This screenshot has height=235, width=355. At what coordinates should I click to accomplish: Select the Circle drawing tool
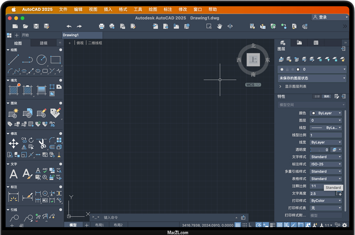pos(41,60)
